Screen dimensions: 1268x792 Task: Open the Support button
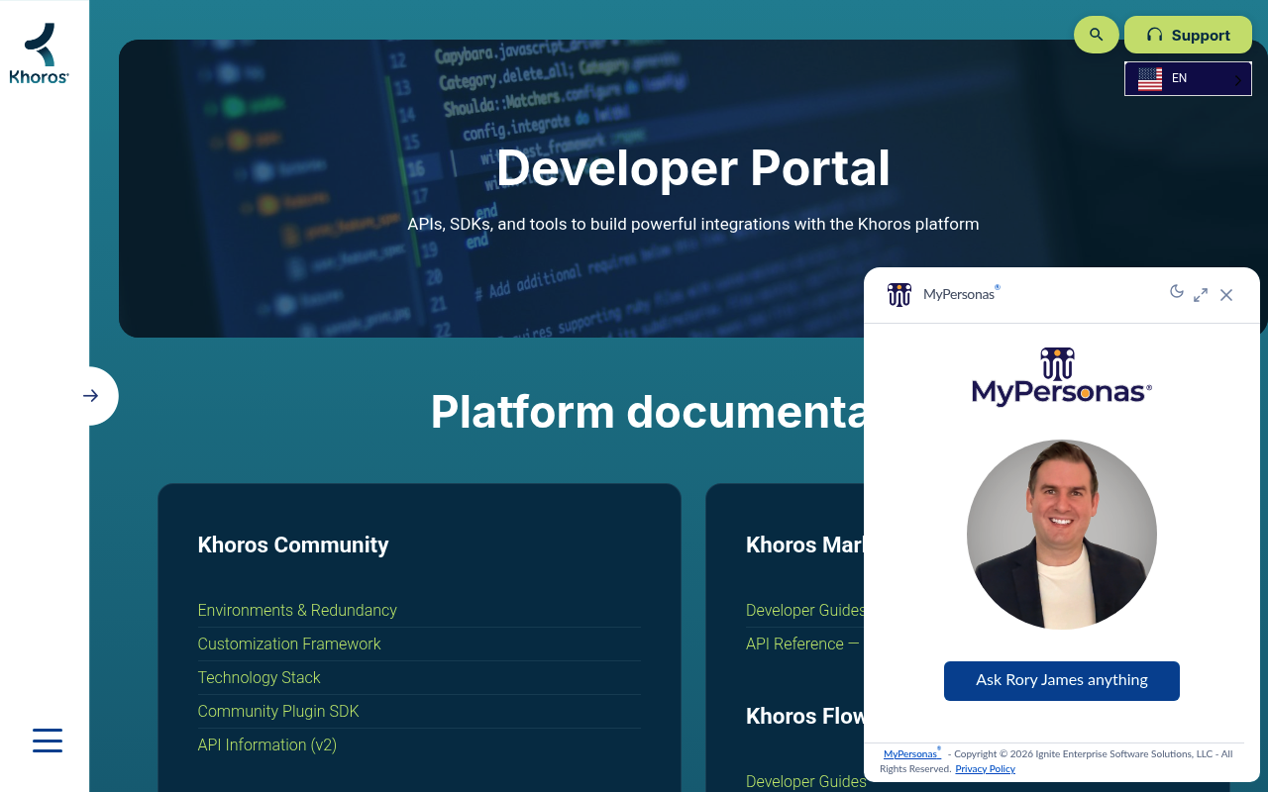[1188, 35]
